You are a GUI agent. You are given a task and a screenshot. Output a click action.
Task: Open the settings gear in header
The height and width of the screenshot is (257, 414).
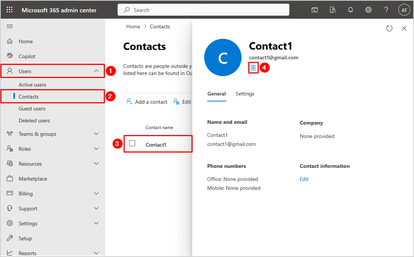click(368, 10)
